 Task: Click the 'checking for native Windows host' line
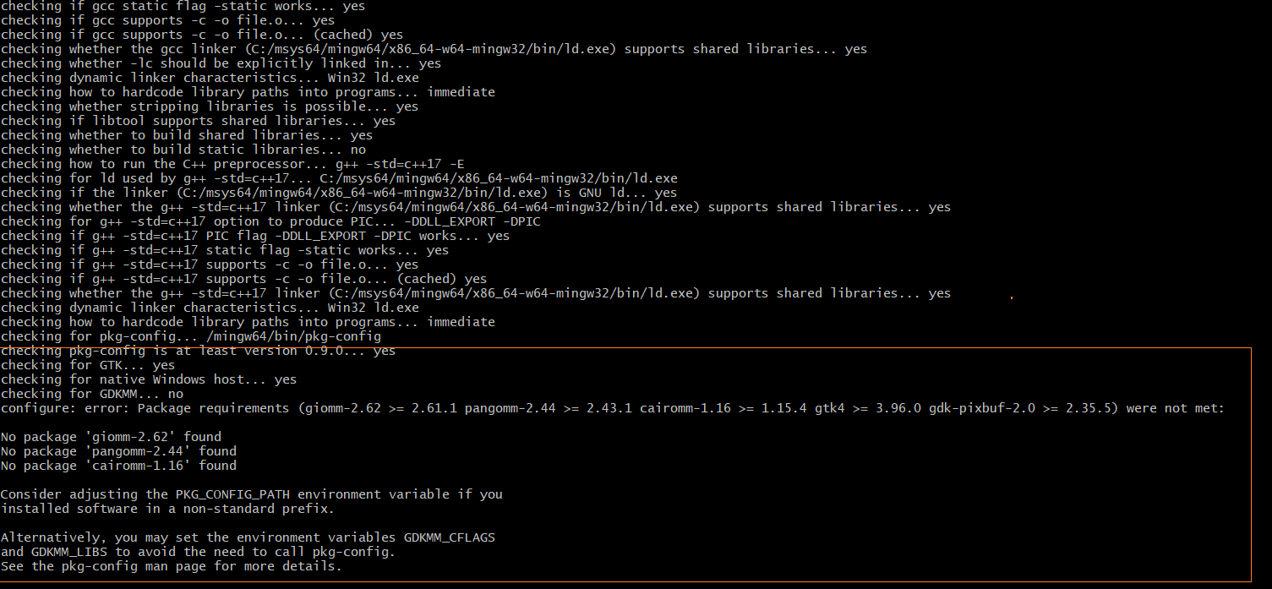149,379
